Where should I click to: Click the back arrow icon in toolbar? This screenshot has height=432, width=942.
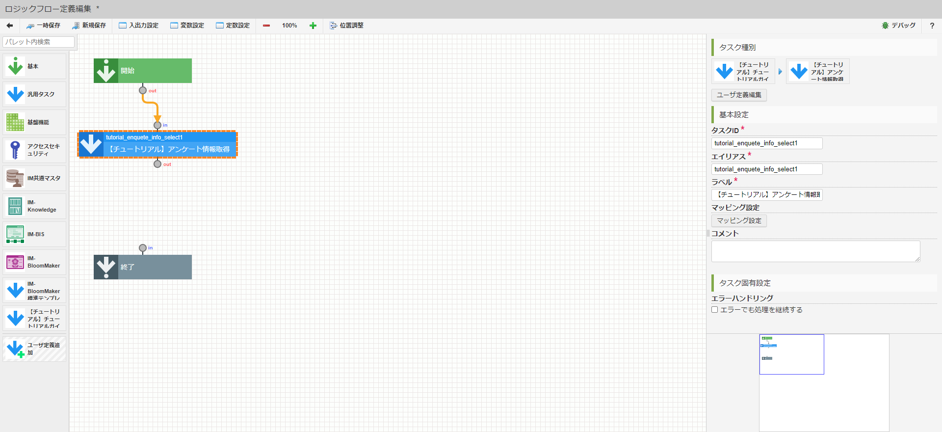click(9, 26)
